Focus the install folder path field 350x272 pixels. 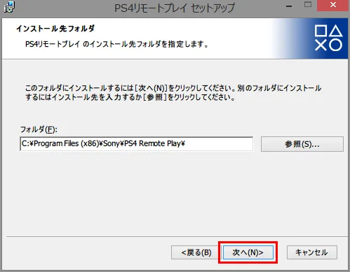click(137, 144)
